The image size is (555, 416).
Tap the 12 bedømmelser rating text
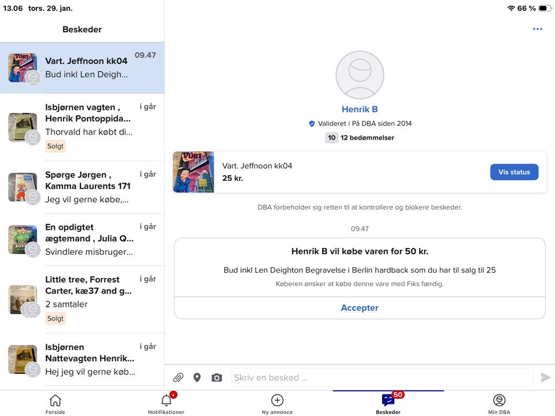(x=367, y=138)
